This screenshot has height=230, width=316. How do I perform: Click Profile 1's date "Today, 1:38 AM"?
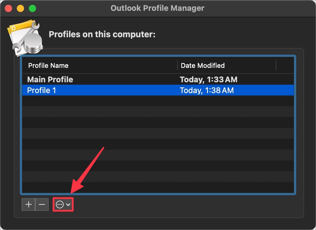point(207,90)
